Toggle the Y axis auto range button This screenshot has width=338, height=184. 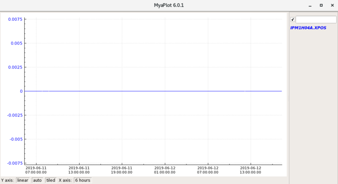pyautogui.click(x=37, y=180)
